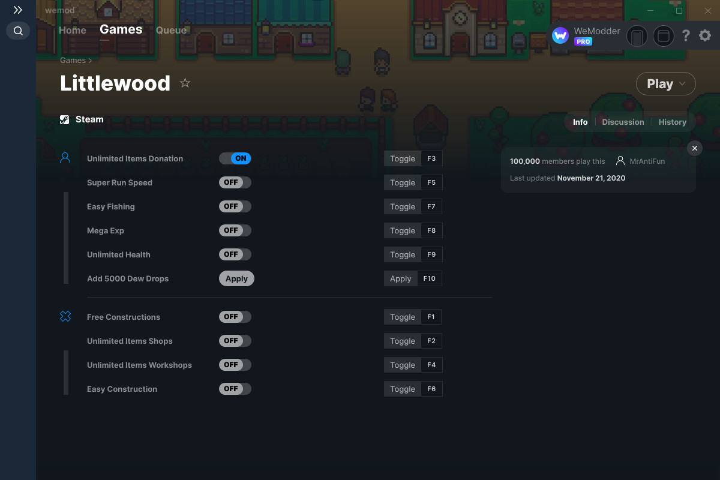The height and width of the screenshot is (480, 720).
Task: Click the Free Constructions label
Action: 124,317
